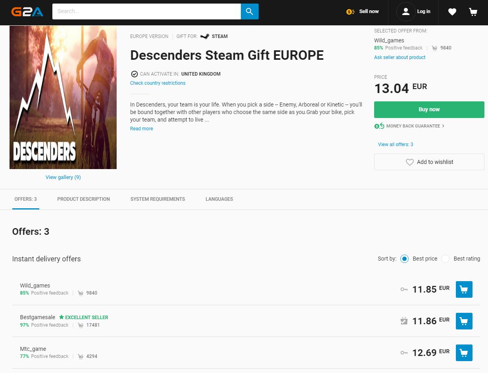Open Check country restrictions link
The height and width of the screenshot is (373, 488).
click(158, 83)
